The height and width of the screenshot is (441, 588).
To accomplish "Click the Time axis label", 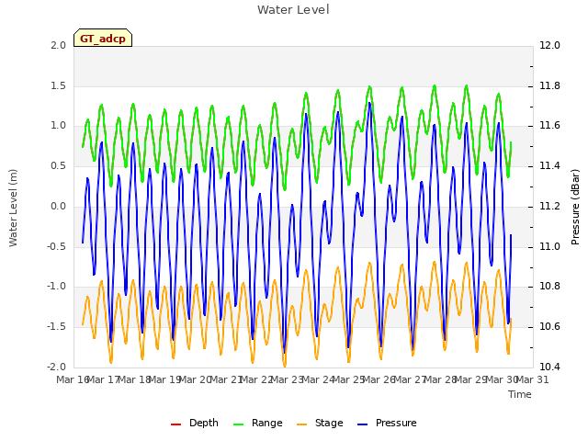I will click(x=520, y=394).
